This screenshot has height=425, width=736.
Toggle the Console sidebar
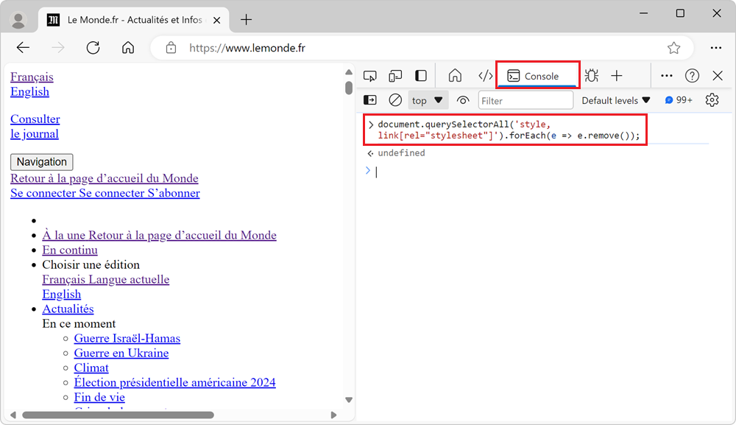click(370, 100)
